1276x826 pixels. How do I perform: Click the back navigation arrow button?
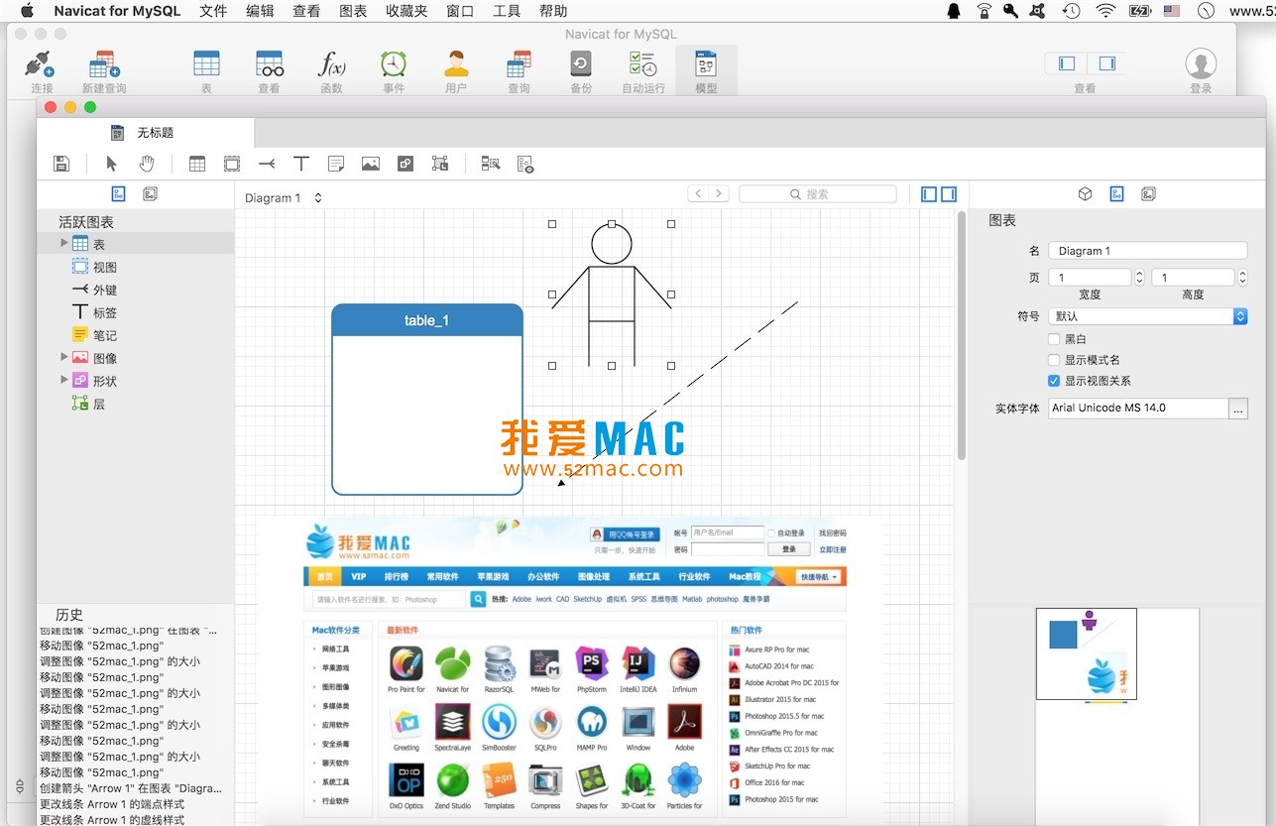tap(698, 194)
